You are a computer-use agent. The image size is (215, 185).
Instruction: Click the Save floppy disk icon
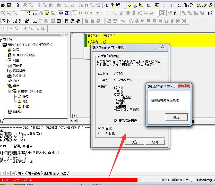point(9,5)
